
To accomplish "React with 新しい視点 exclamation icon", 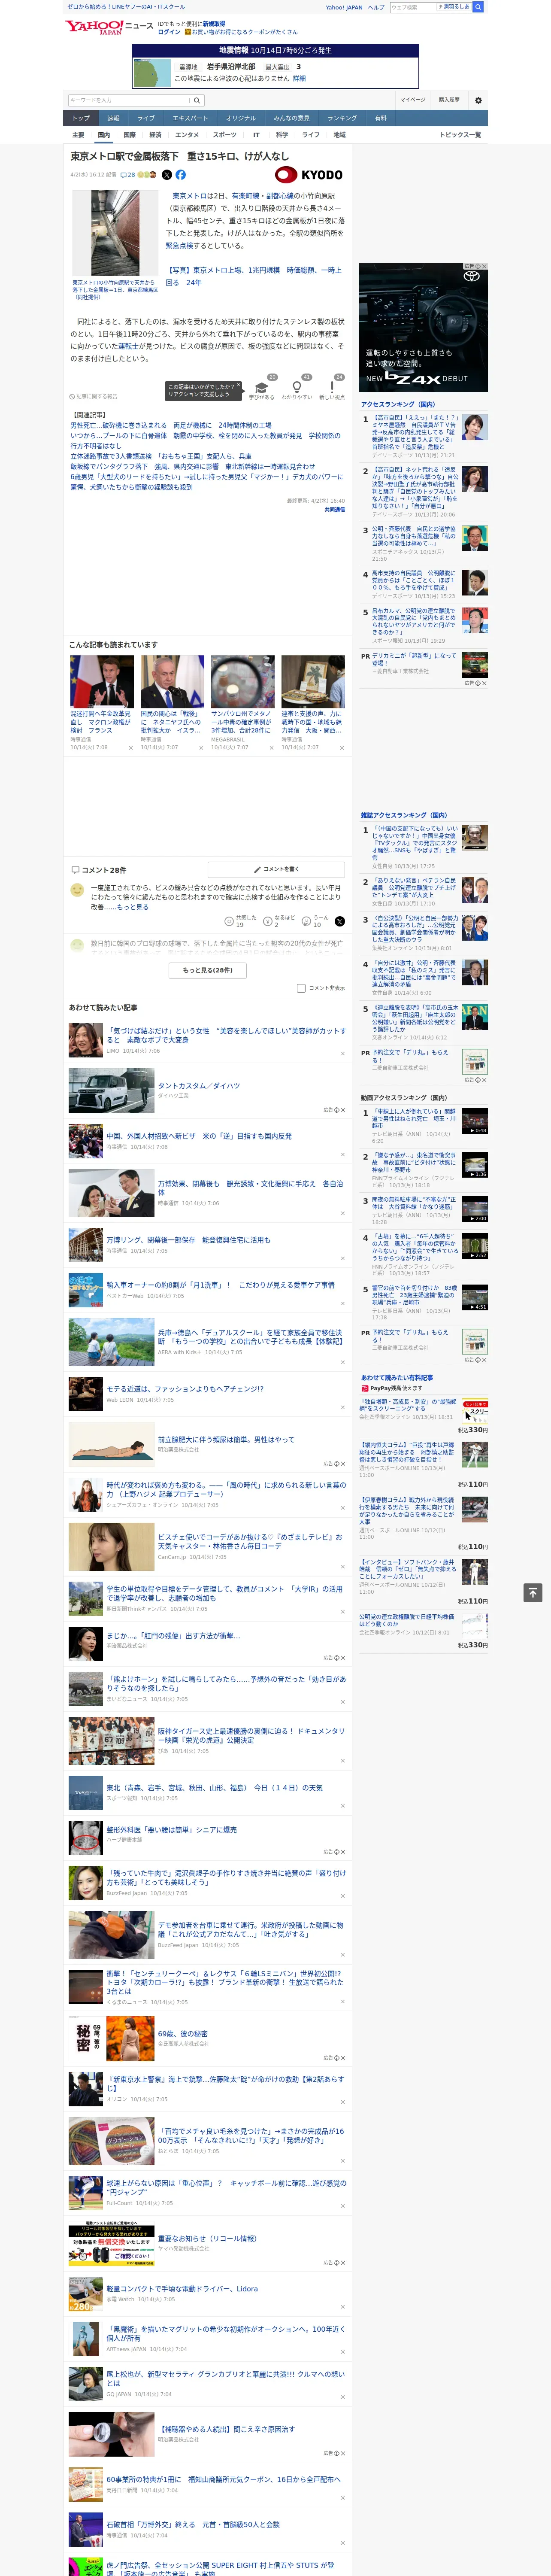I will point(332,387).
